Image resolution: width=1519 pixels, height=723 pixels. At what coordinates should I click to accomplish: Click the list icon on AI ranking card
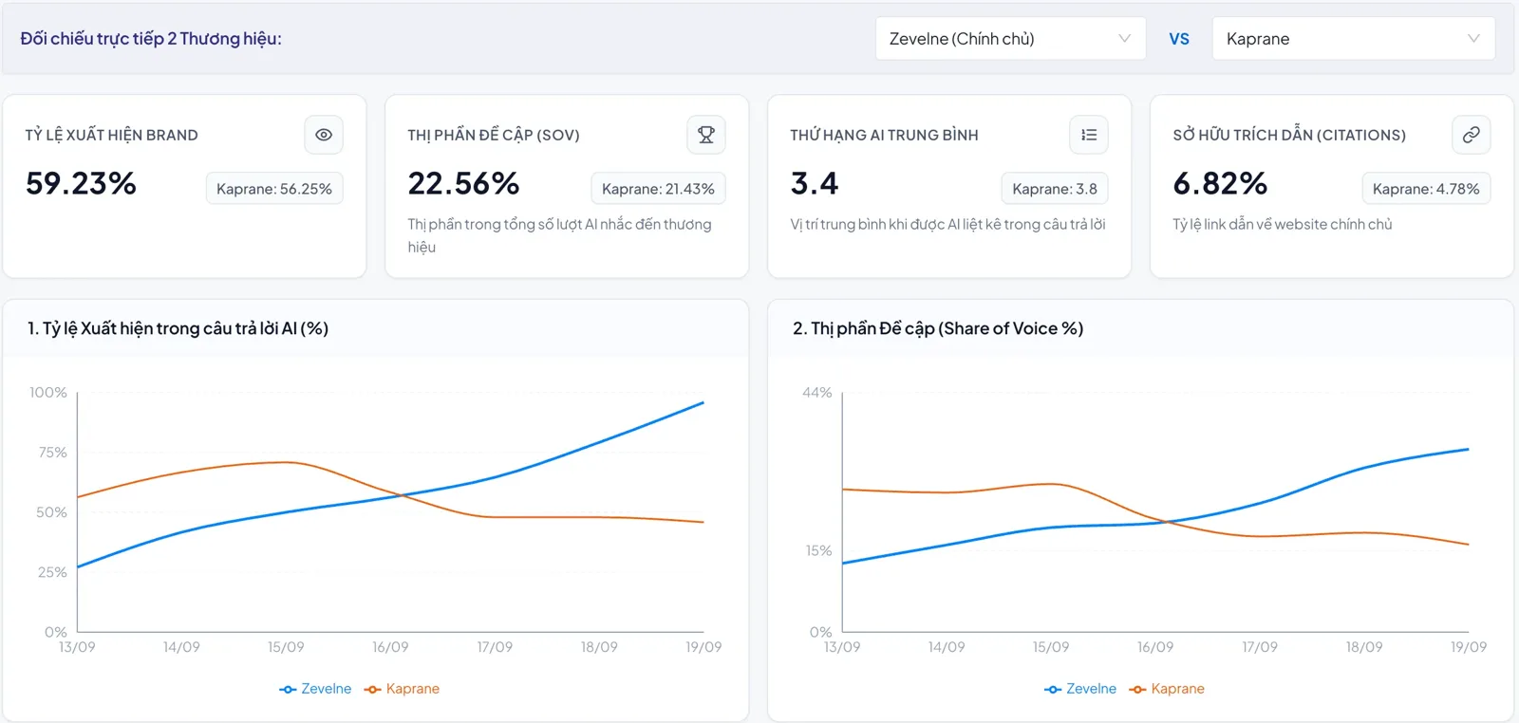click(x=1089, y=135)
